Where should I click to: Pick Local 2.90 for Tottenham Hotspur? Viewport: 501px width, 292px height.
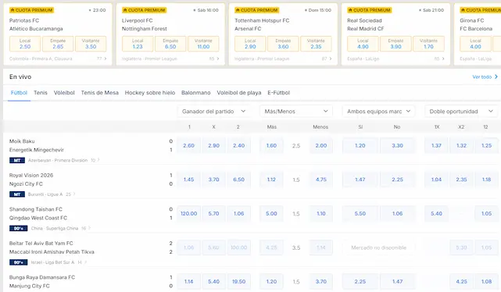[250, 44]
